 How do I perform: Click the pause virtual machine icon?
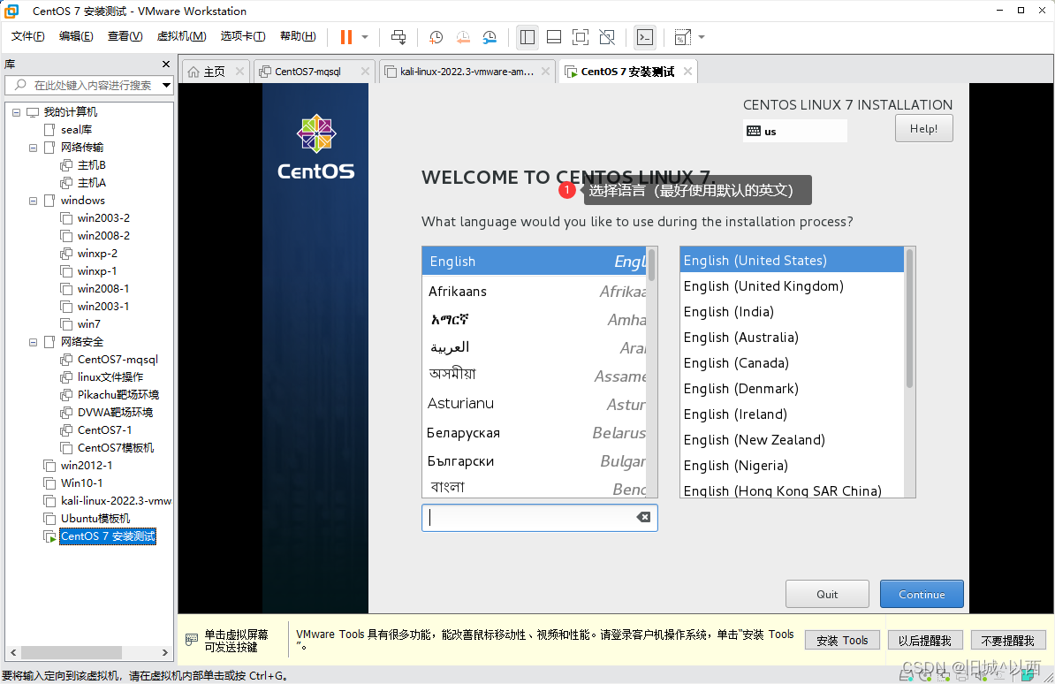pos(345,37)
